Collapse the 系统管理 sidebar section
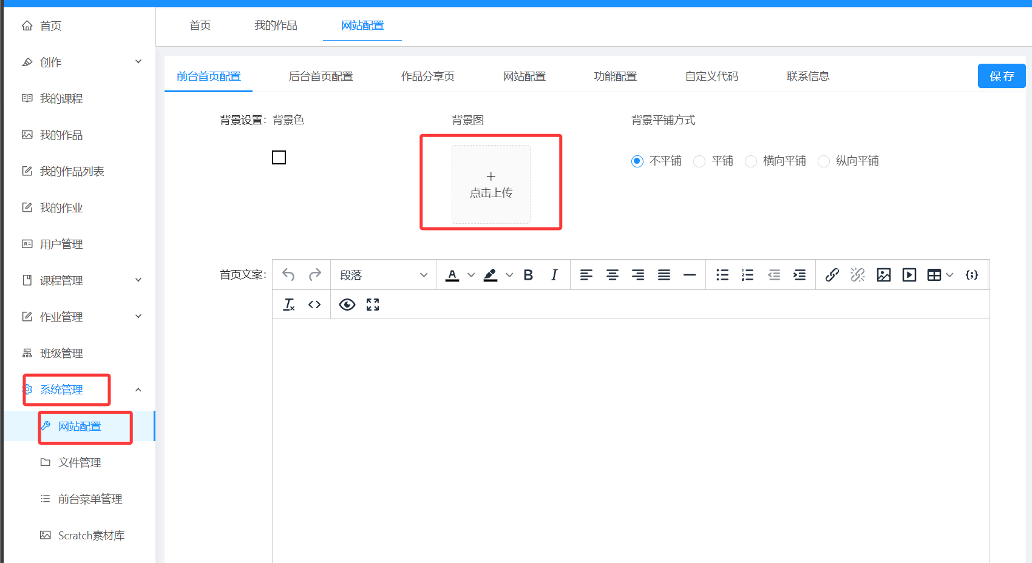 (x=138, y=389)
